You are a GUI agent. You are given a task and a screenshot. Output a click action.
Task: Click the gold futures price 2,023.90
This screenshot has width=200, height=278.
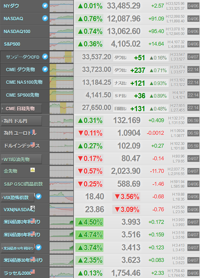point(126,171)
